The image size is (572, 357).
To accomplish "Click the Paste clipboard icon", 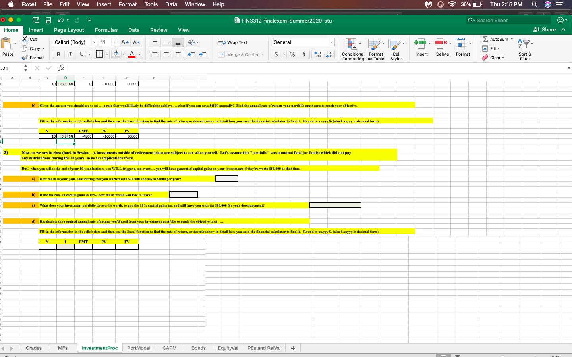I will point(6,43).
